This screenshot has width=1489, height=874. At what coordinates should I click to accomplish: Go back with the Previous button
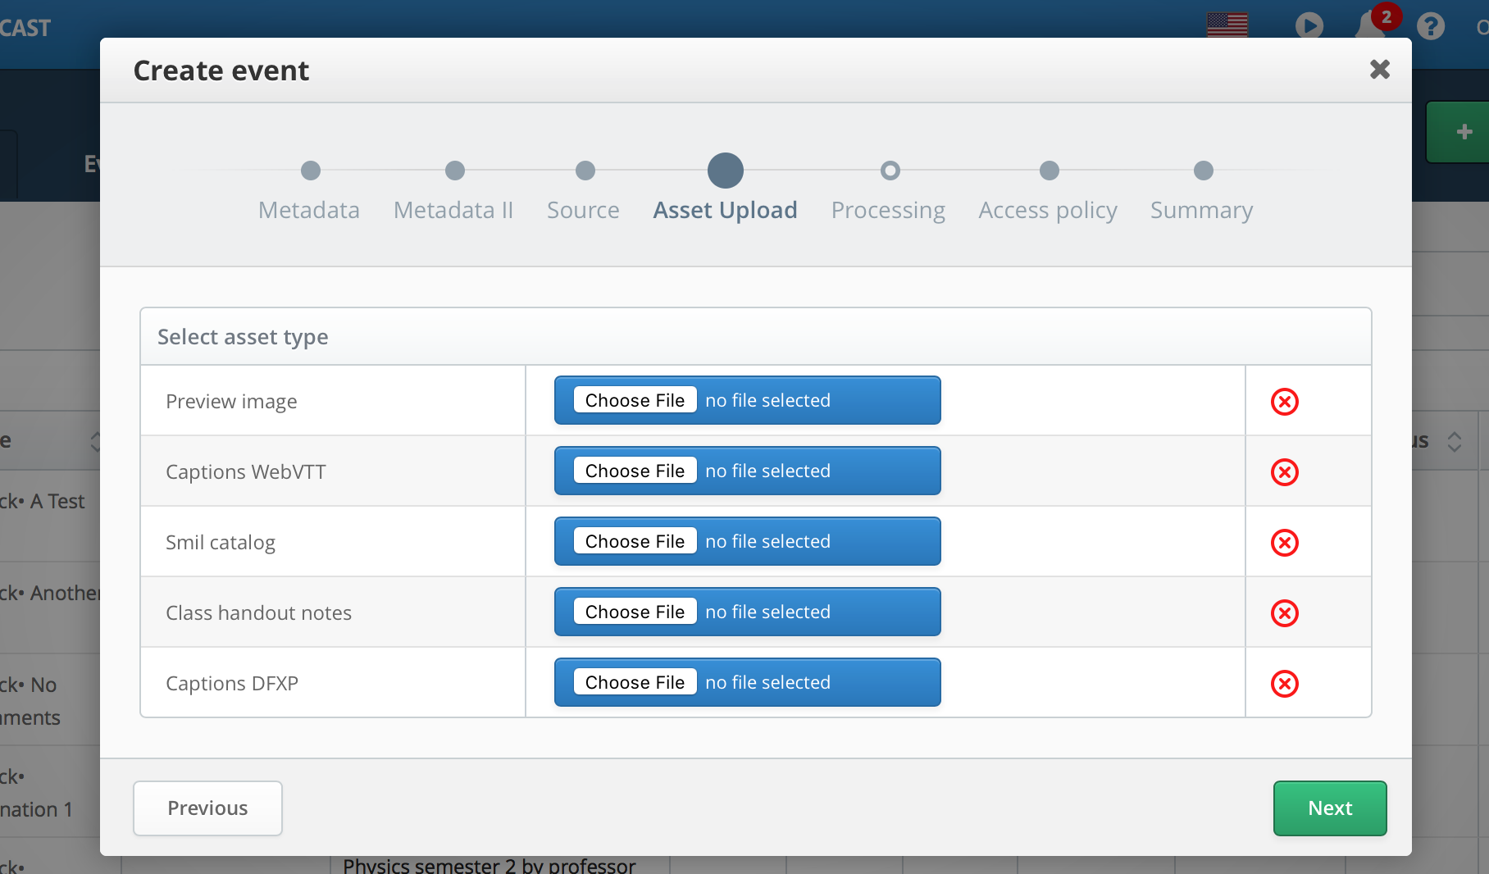207,808
